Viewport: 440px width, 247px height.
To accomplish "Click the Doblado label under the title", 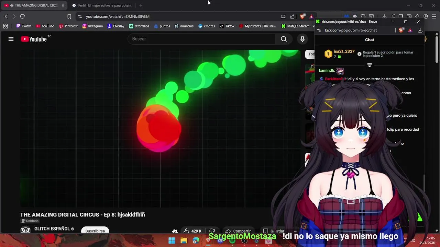I will pyautogui.click(x=30, y=221).
